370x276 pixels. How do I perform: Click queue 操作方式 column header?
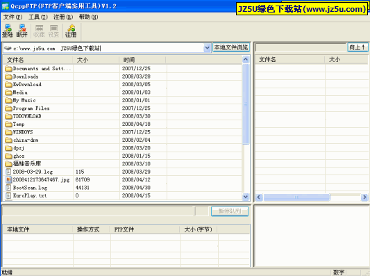(91, 229)
